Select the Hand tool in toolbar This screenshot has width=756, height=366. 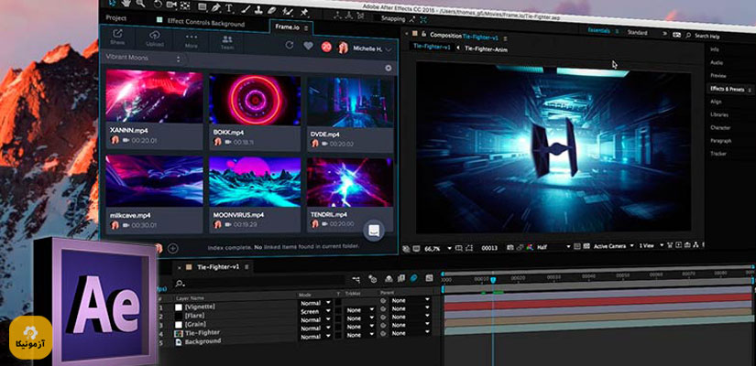(x=126, y=4)
